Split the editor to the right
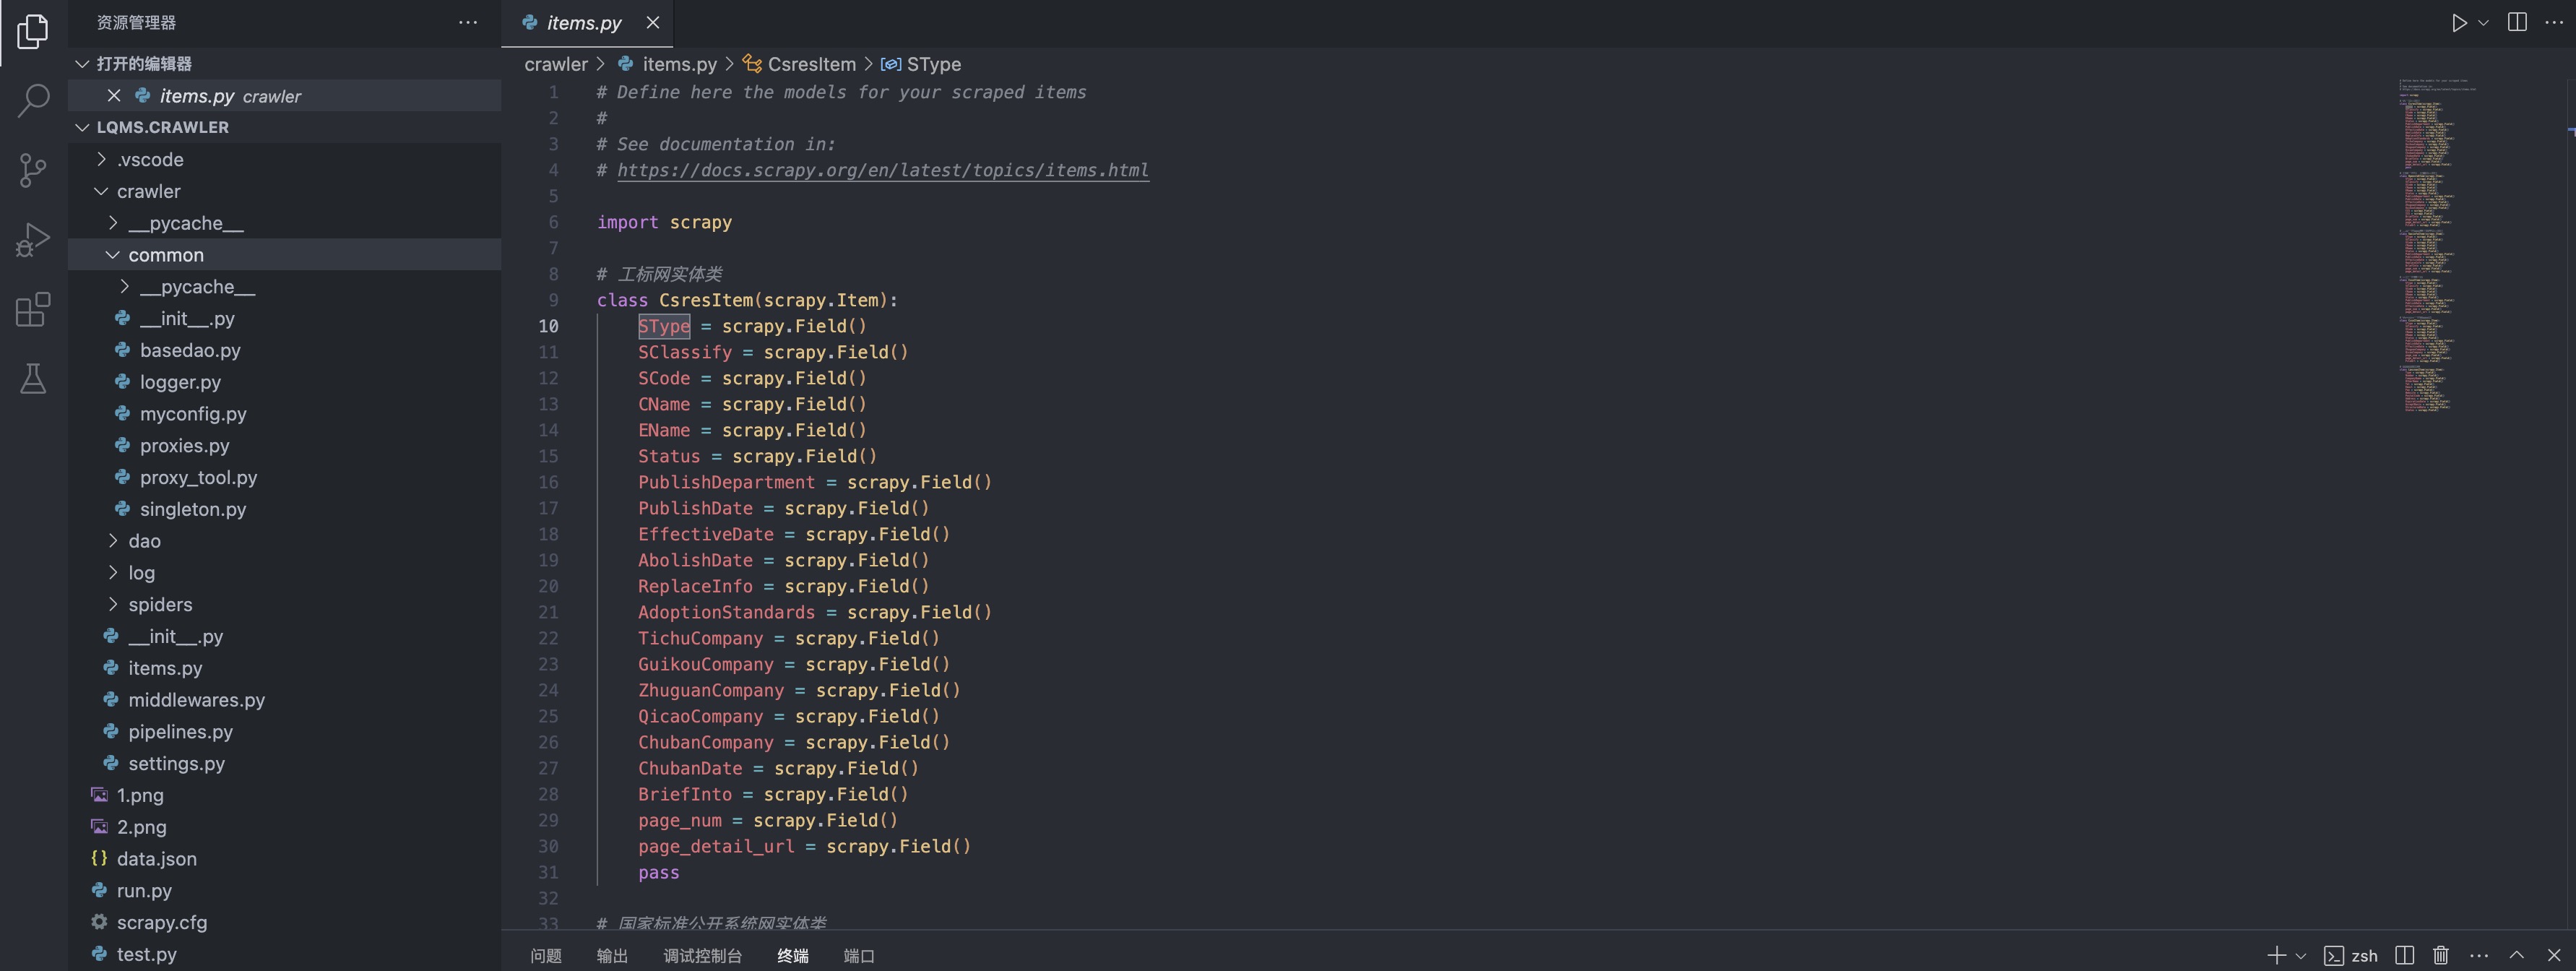The width and height of the screenshot is (2576, 971). click(2518, 23)
